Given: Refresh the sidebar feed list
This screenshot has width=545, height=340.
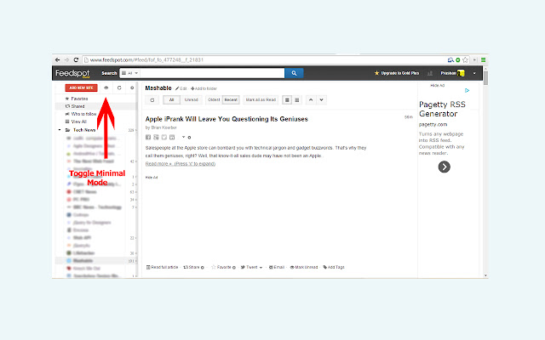Looking at the screenshot, I should tap(119, 88).
